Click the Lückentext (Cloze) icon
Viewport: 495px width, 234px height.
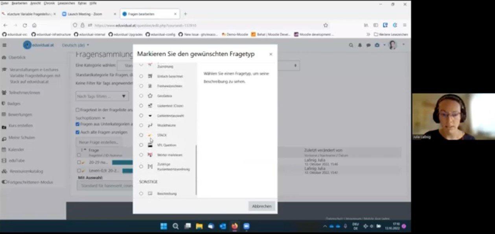tap(150, 105)
